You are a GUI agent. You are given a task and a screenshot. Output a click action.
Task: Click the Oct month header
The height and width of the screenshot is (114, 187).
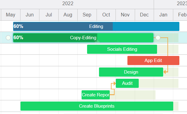pyautogui.click(x=106, y=15)
